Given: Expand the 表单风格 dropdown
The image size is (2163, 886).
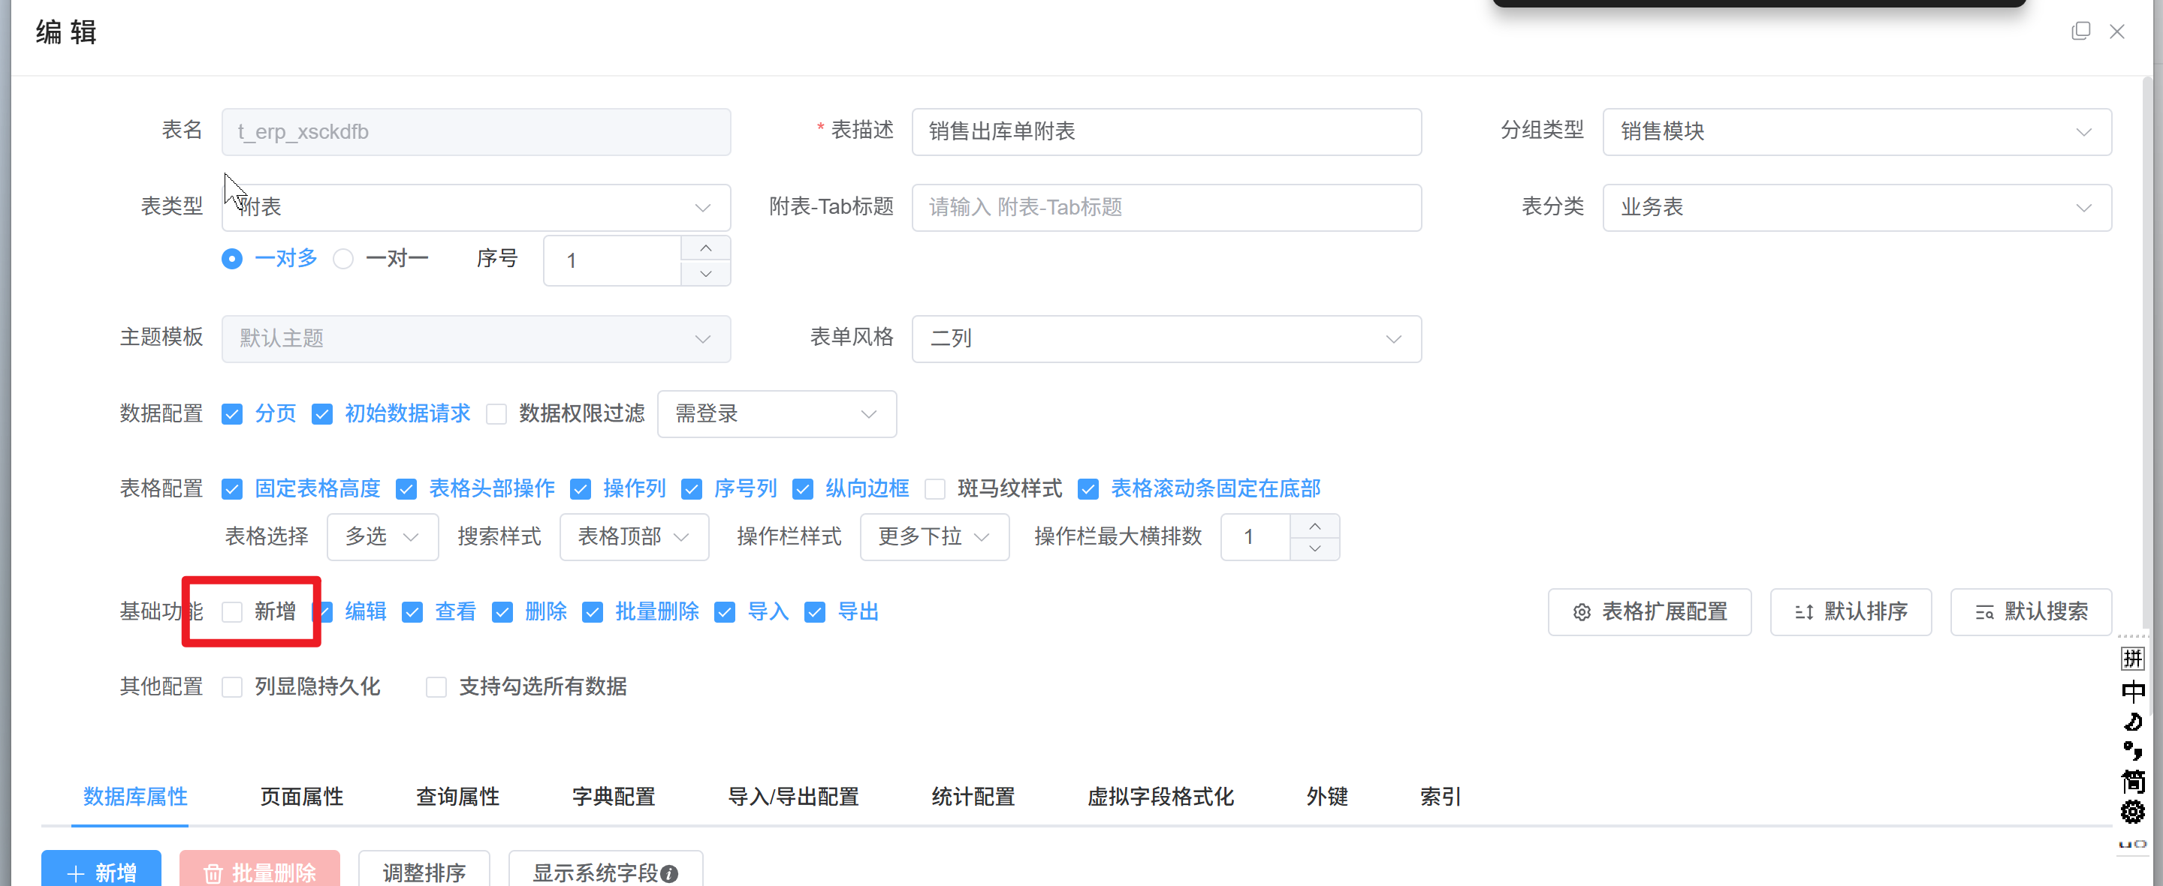Looking at the screenshot, I should pos(1166,339).
